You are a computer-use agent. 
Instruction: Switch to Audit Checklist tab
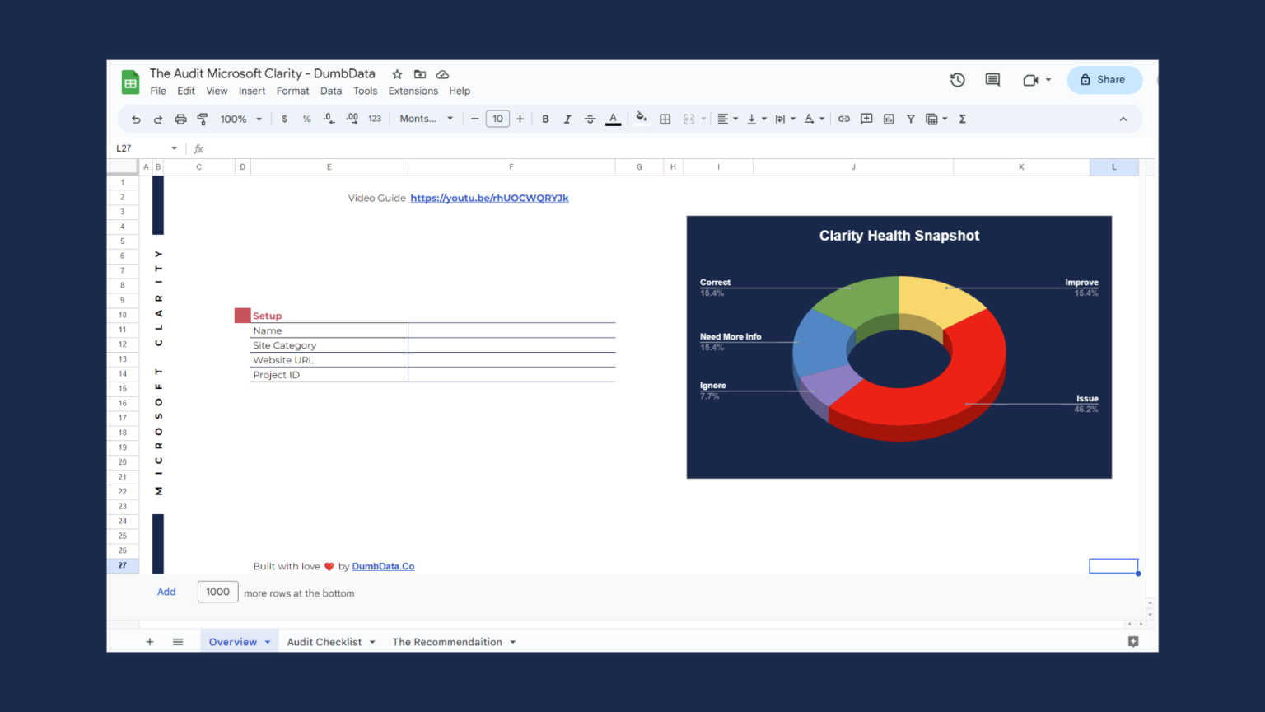[324, 642]
